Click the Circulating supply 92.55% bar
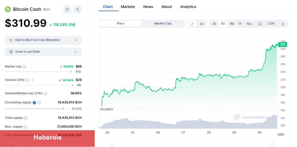Viewport: 297px width, 147px height. tap(37, 109)
